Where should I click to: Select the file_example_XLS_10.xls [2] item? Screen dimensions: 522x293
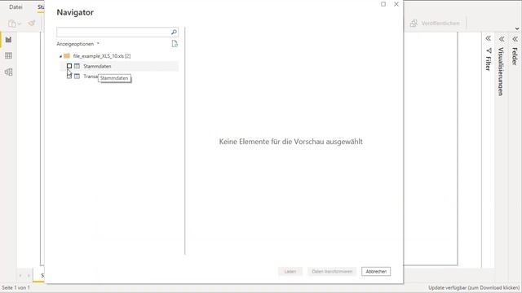[101, 56]
